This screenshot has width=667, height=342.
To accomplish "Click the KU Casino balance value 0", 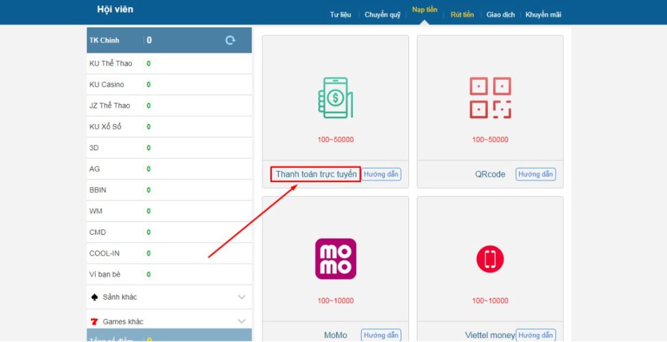I will click(149, 85).
